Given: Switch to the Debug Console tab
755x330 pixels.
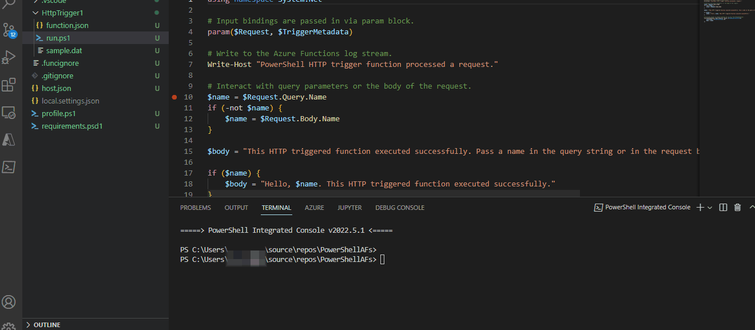Looking at the screenshot, I should click(400, 208).
